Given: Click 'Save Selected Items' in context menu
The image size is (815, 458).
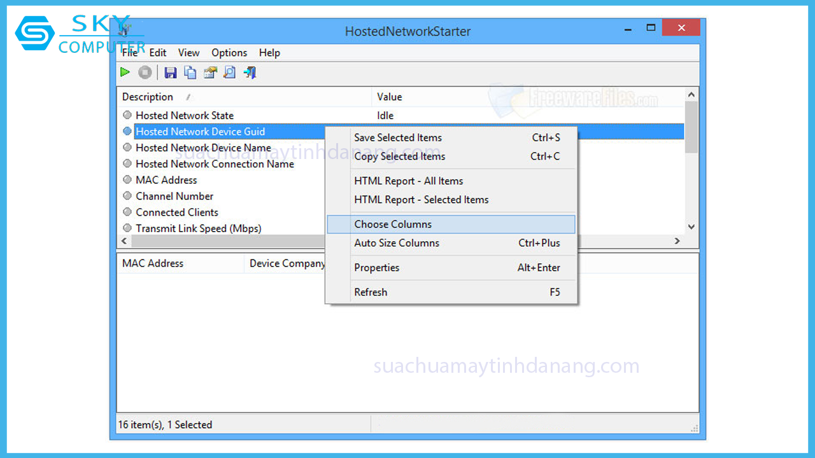Looking at the screenshot, I should click(398, 137).
